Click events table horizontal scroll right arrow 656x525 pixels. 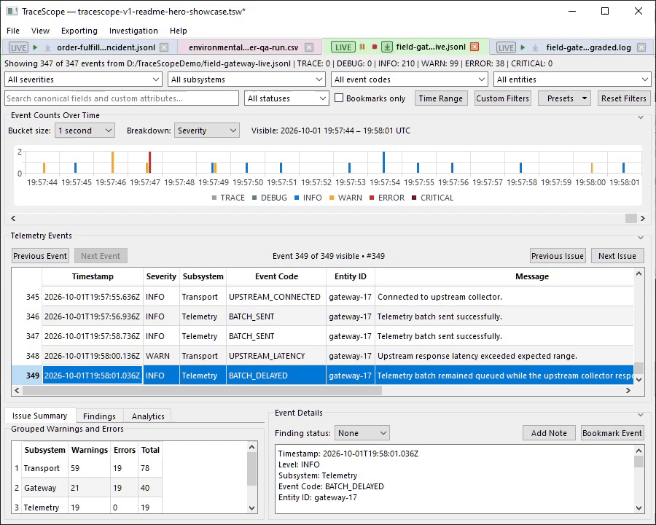(x=628, y=390)
